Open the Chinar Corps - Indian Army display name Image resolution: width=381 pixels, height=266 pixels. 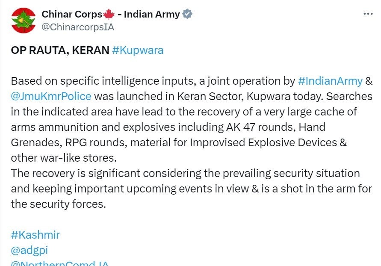(110, 14)
